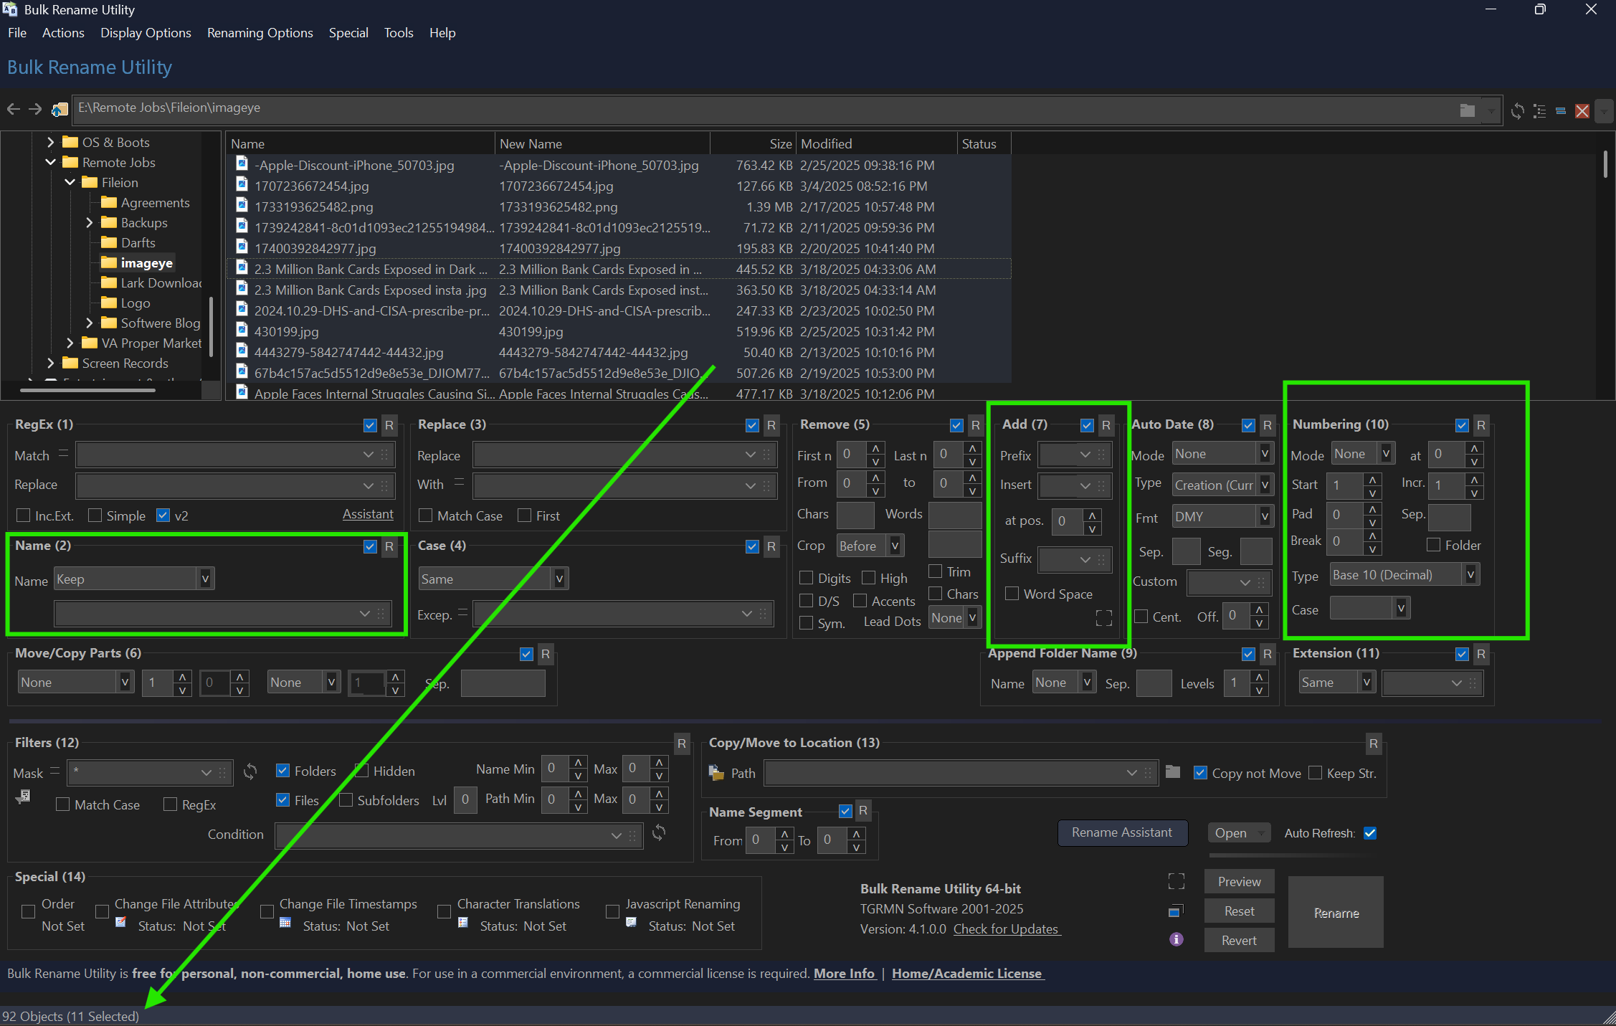The image size is (1616, 1026).
Task: Click the tree-list view icon in toolbar
Action: tap(1539, 111)
